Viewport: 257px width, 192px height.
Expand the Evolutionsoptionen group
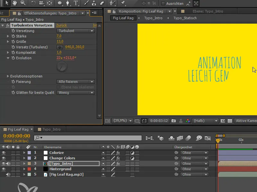tap(8, 76)
